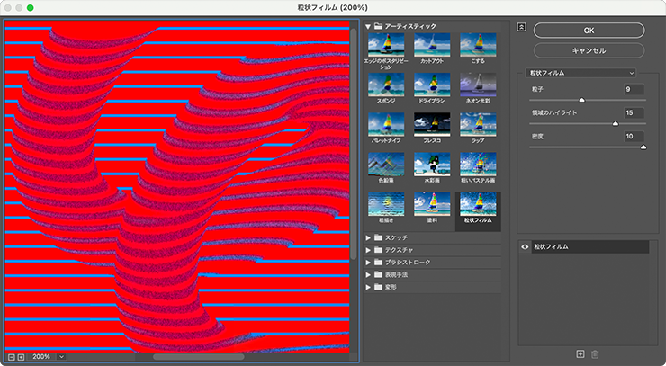Click the OK button
The width and height of the screenshot is (666, 366).
click(589, 30)
